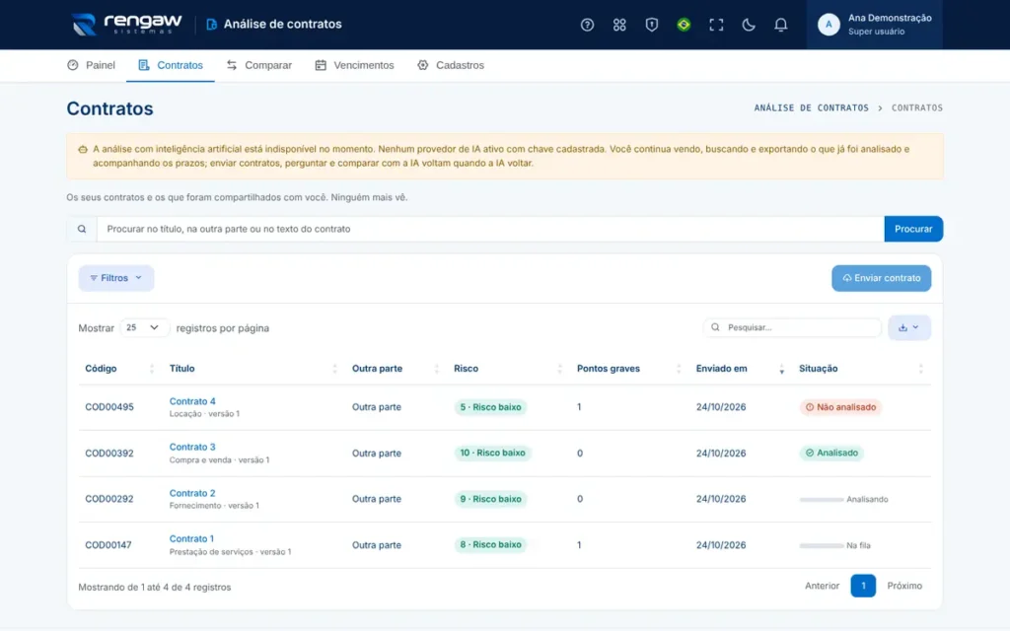The width and height of the screenshot is (1010, 631).
Task: Click code COD00147
Action: tap(108, 545)
